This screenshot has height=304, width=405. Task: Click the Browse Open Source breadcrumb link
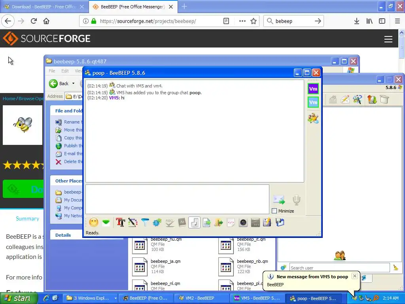pos(31,99)
